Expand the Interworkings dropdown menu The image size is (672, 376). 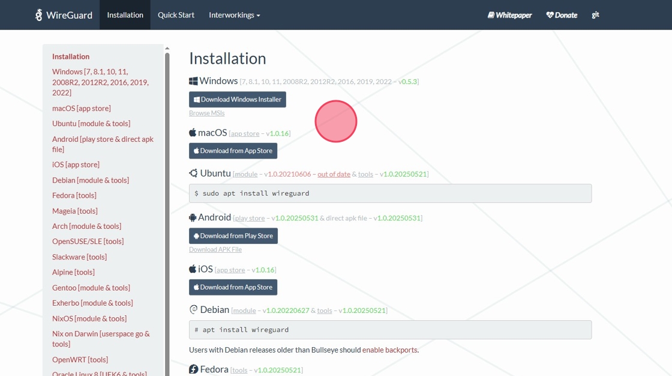pyautogui.click(x=234, y=15)
